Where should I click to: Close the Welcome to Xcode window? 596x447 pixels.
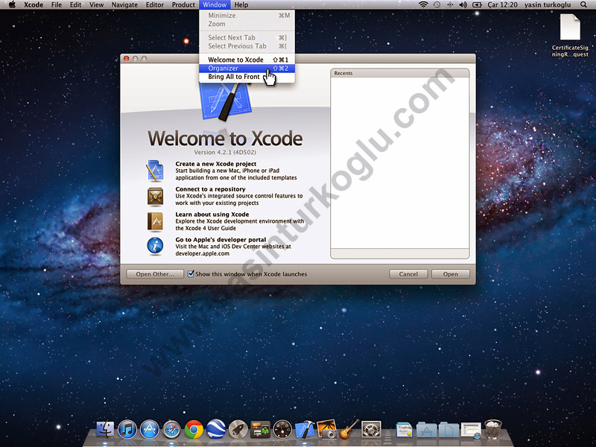click(x=126, y=58)
